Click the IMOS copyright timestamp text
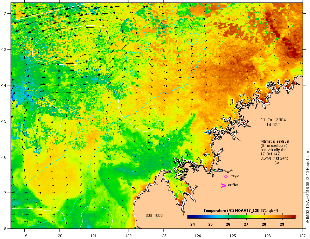 [308, 187]
